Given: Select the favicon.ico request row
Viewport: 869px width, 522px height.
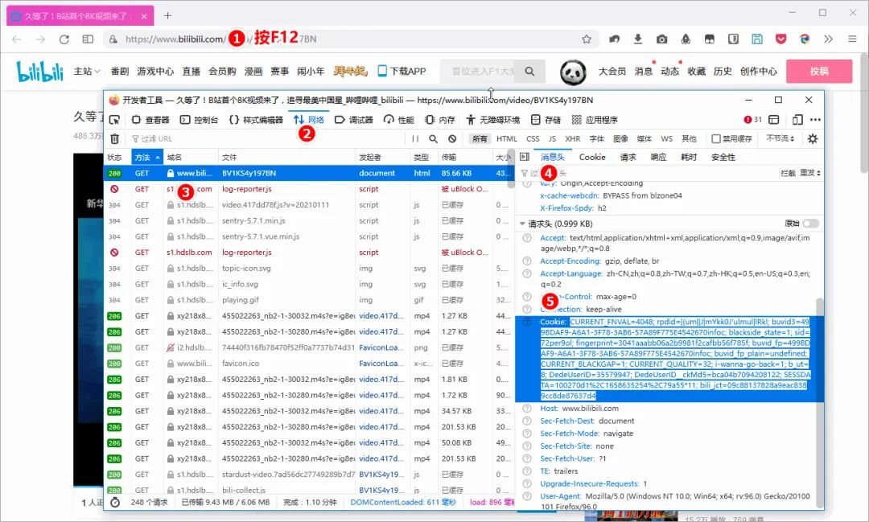Looking at the screenshot, I should [x=309, y=364].
